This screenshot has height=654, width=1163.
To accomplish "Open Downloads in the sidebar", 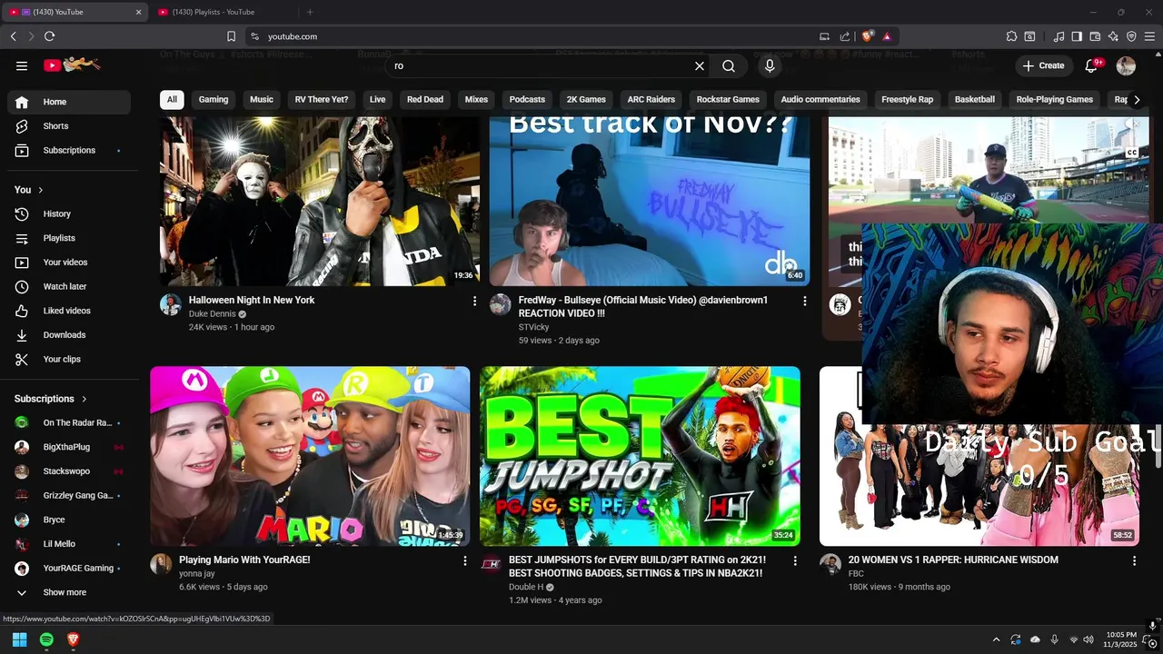I will pyautogui.click(x=69, y=335).
